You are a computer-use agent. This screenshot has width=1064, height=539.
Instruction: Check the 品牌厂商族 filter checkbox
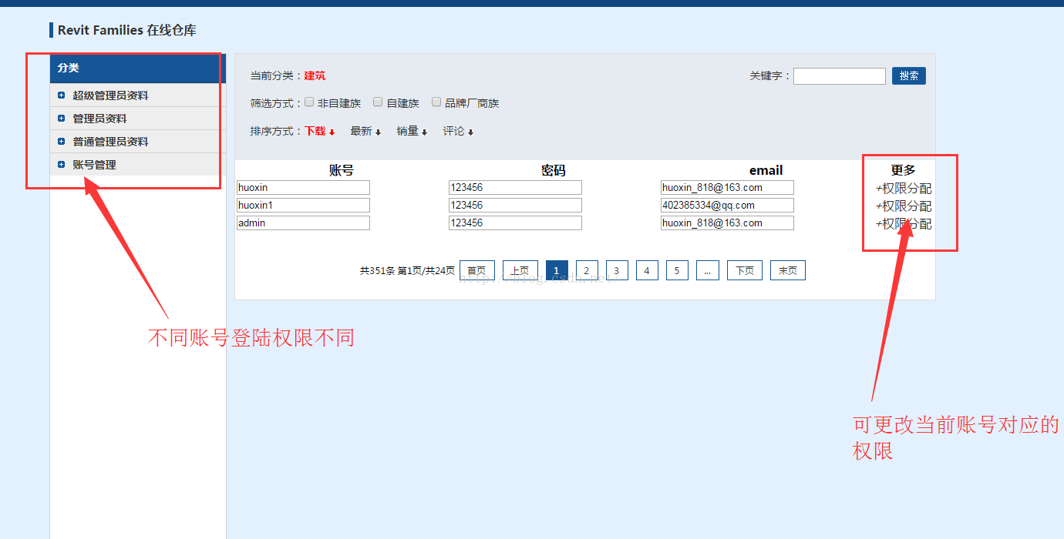(x=436, y=102)
